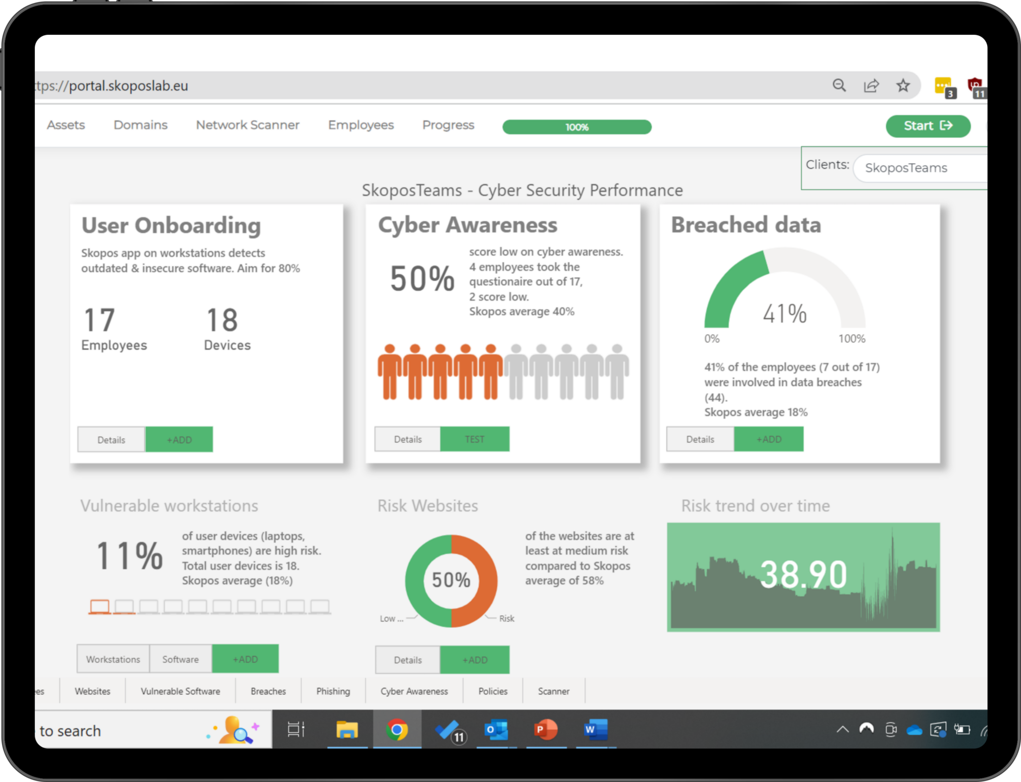Open the Network Scanner menu item
Viewport: 1021px width, 782px height.
pyautogui.click(x=247, y=125)
